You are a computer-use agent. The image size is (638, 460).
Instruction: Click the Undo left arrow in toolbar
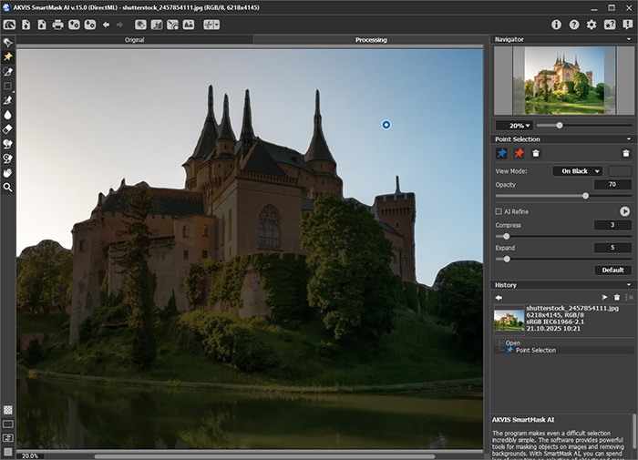click(106, 25)
